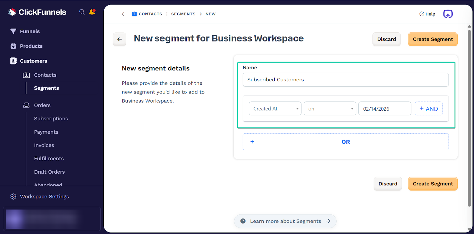Image resolution: width=474 pixels, height=234 pixels.
Task: Select Invoices in the sidebar
Action: [x=44, y=145]
